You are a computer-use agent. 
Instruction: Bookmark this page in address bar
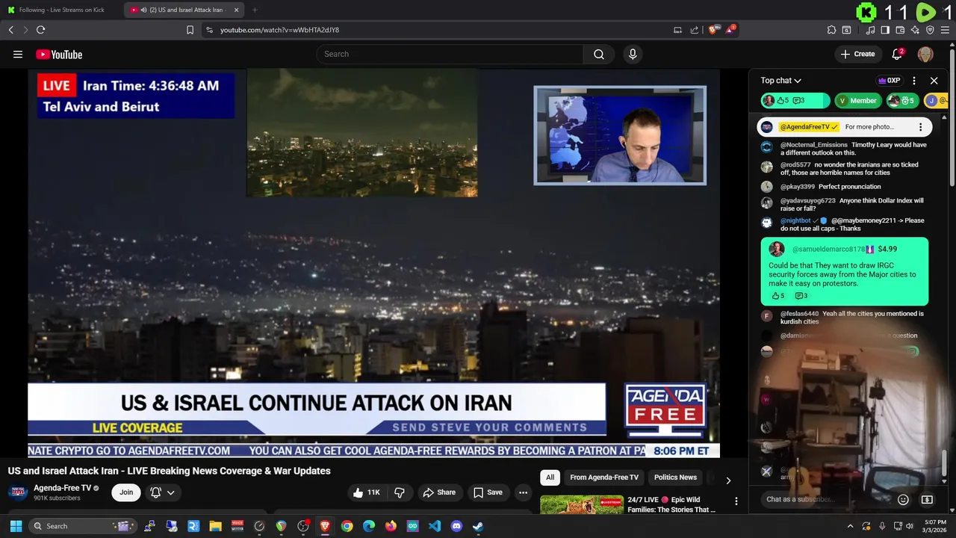tap(190, 30)
